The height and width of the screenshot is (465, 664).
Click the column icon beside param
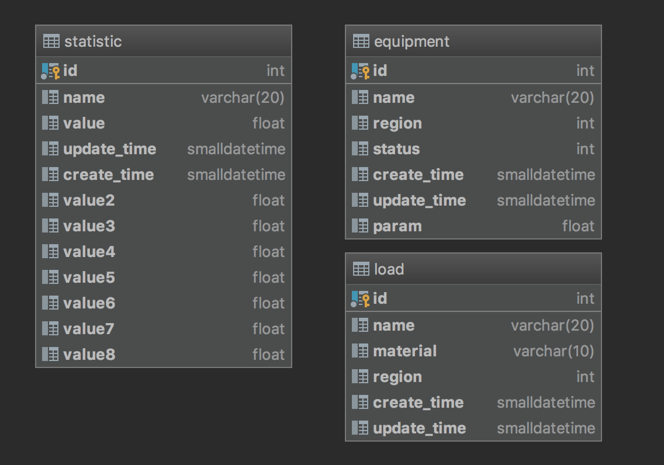(361, 226)
